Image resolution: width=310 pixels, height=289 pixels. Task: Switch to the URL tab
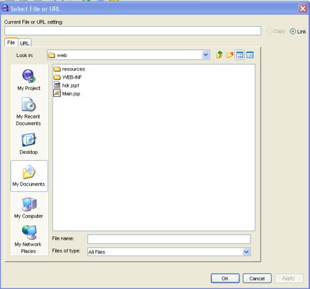25,43
